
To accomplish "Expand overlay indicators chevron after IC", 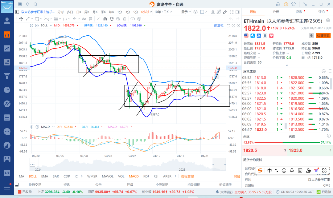I will tap(82, 176).
